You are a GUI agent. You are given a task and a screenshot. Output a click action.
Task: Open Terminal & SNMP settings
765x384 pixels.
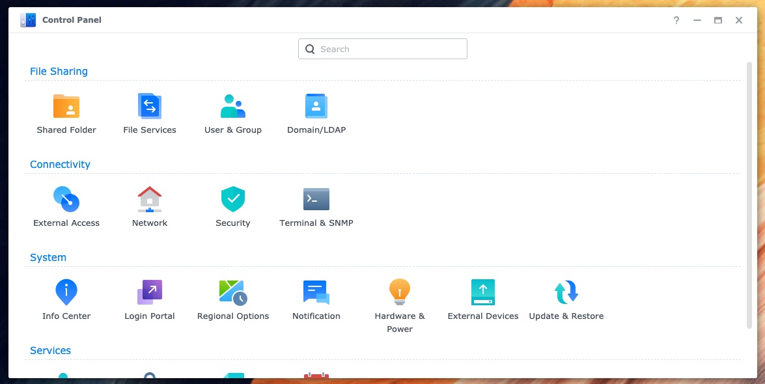coord(316,199)
